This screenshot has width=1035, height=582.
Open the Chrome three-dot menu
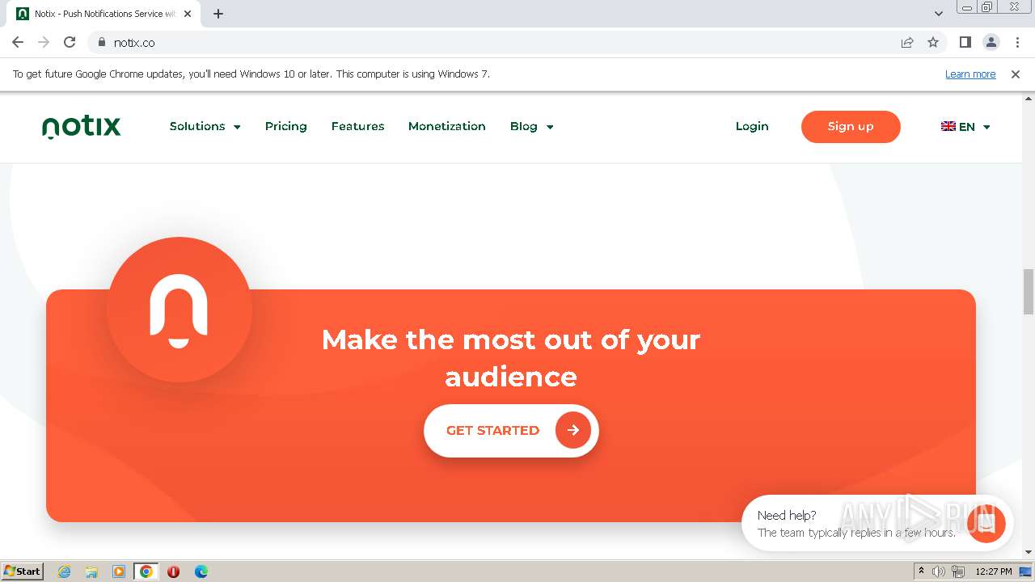pos(1017,42)
